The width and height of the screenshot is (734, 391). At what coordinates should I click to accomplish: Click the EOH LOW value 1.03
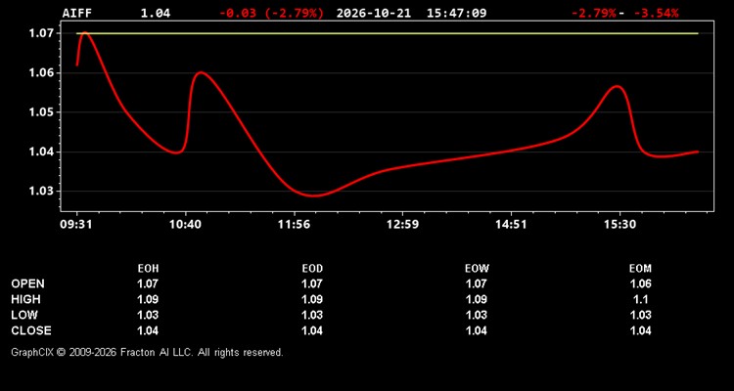tap(148, 315)
